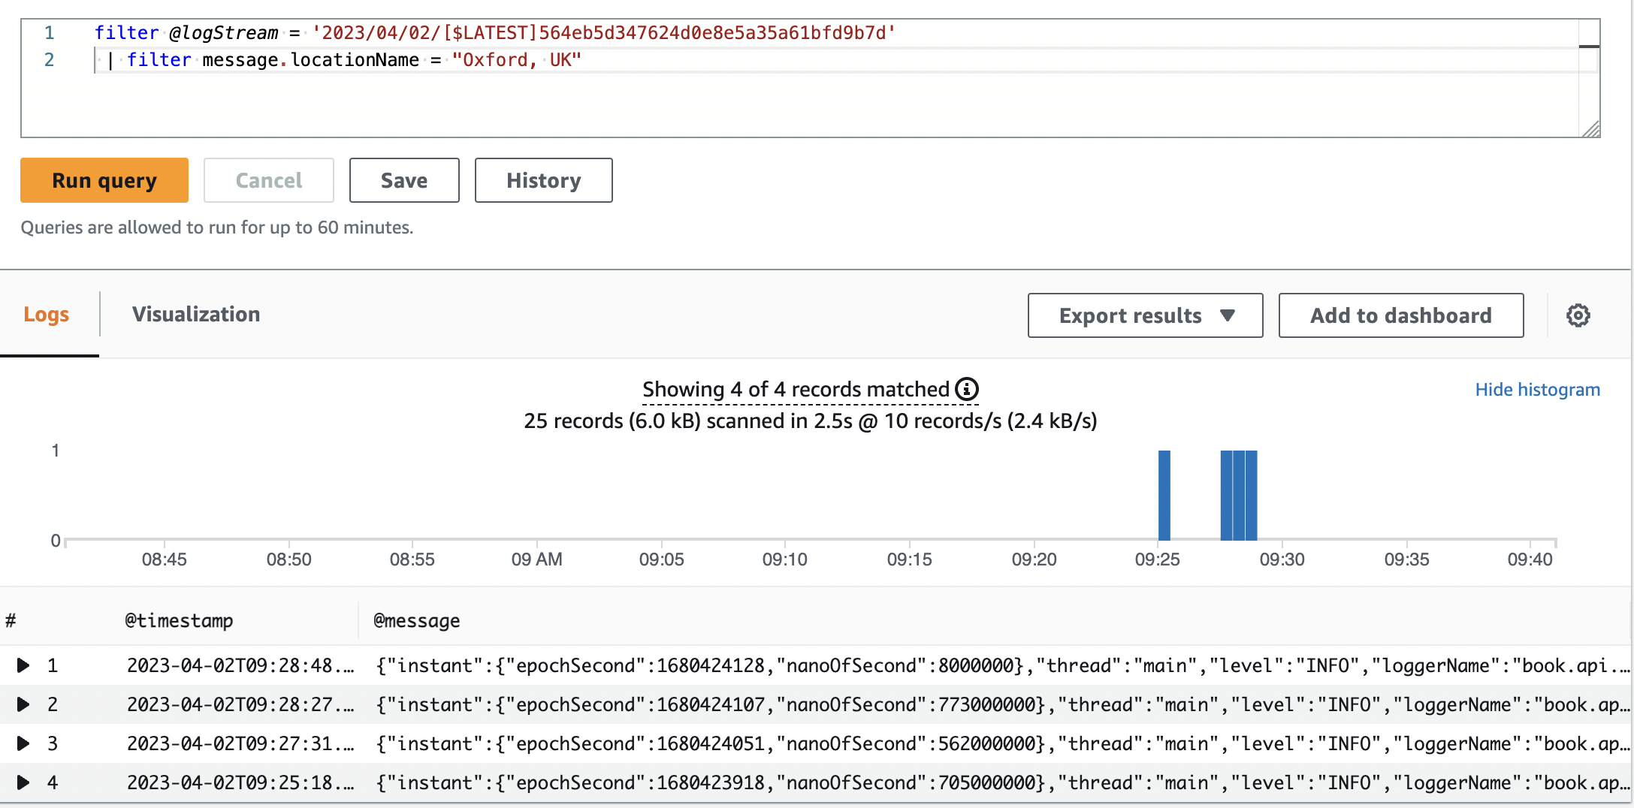Expand log record row 3
Screen dimensions: 1634x808
[x=23, y=743]
